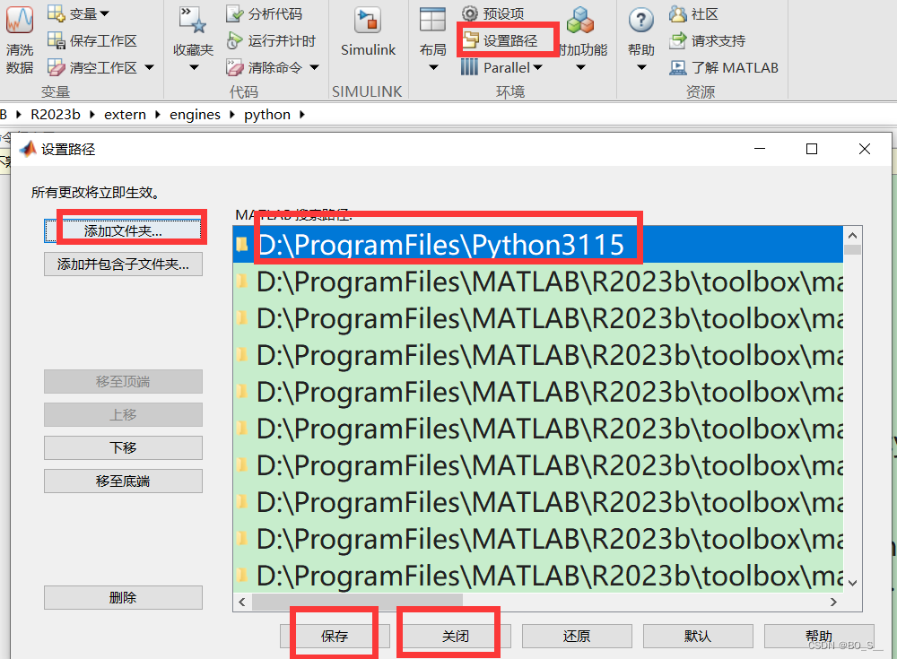Open the 变量 variable dropdown
This screenshot has height=659, width=897.
click(x=78, y=13)
